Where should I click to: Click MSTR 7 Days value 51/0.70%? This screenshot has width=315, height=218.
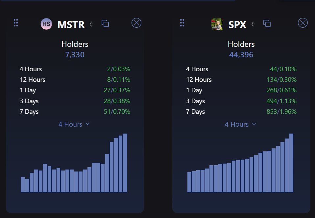coord(117,111)
